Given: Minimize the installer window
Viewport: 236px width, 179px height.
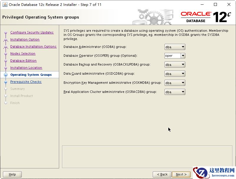Looking at the screenshot, I should click(x=202, y=4).
